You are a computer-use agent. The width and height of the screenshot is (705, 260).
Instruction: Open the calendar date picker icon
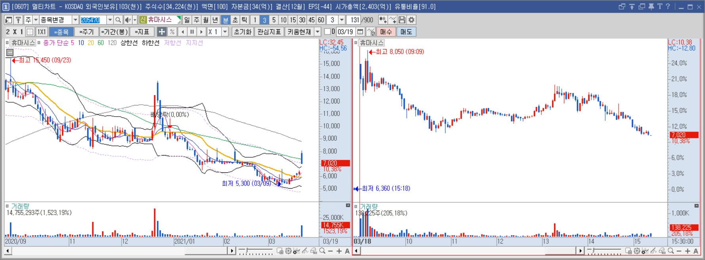pos(360,32)
